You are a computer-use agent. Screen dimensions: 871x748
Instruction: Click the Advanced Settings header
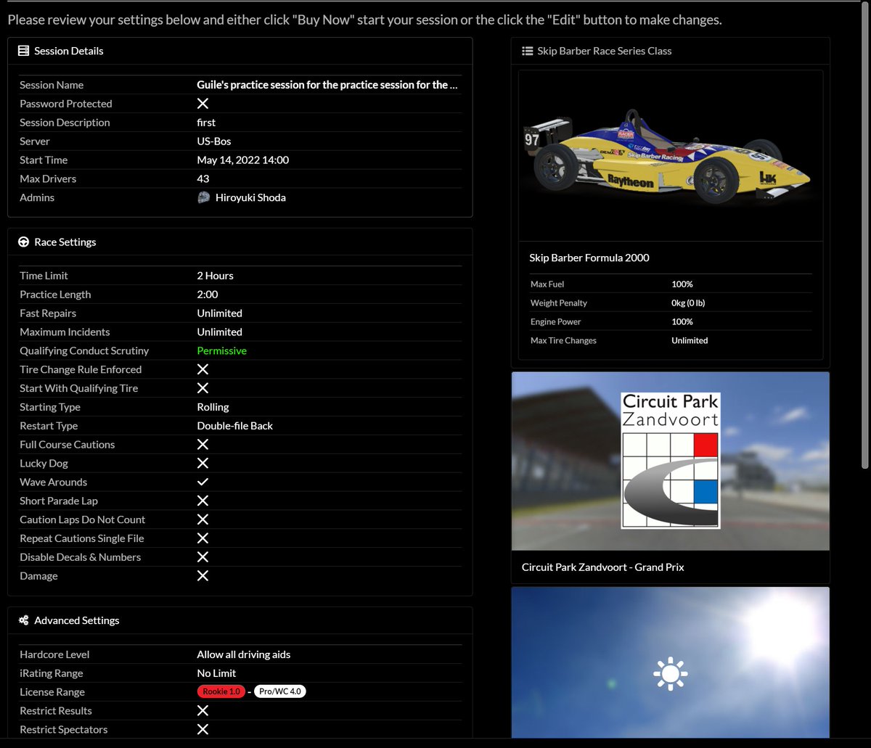click(x=240, y=620)
